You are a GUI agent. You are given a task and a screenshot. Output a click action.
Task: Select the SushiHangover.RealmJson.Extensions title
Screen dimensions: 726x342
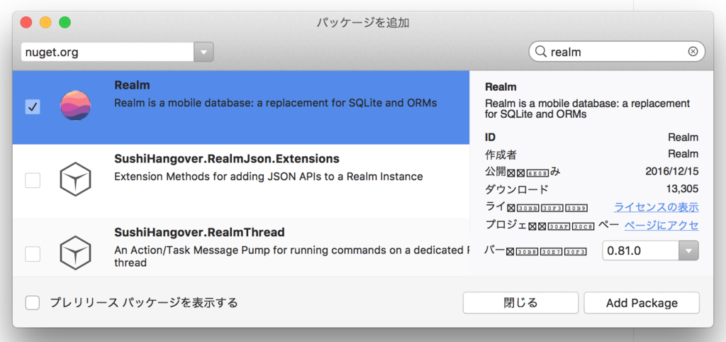(227, 159)
